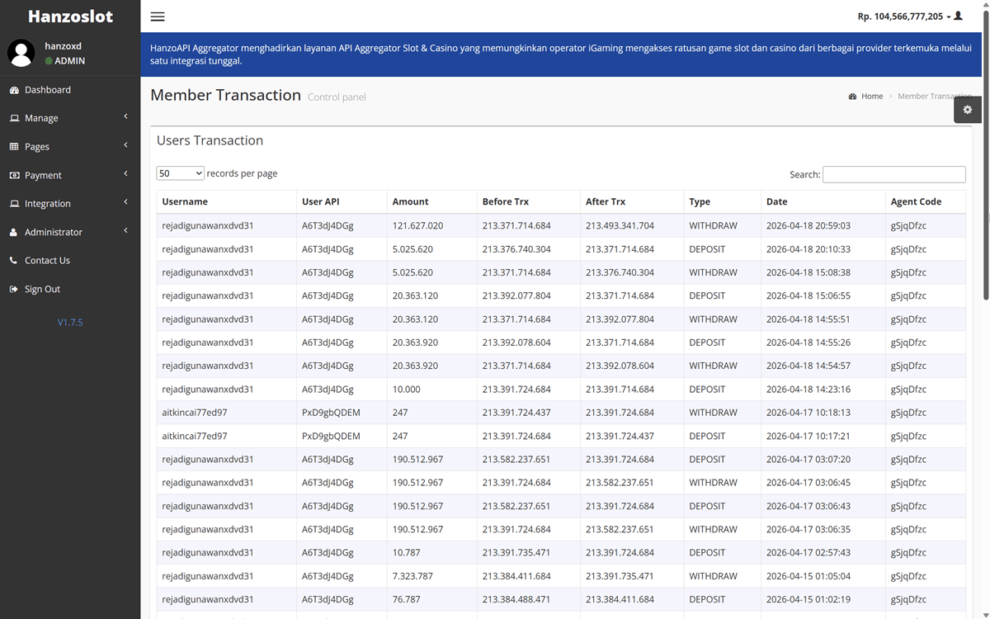Open the records per page dropdown
The width and height of the screenshot is (990, 619).
pos(180,173)
